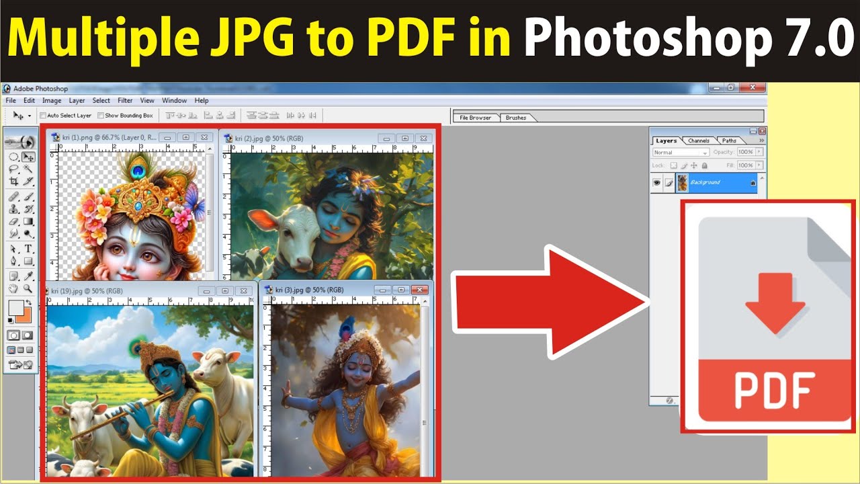This screenshot has height=484, width=860.
Task: Select the Hand tool
Action: coord(13,288)
